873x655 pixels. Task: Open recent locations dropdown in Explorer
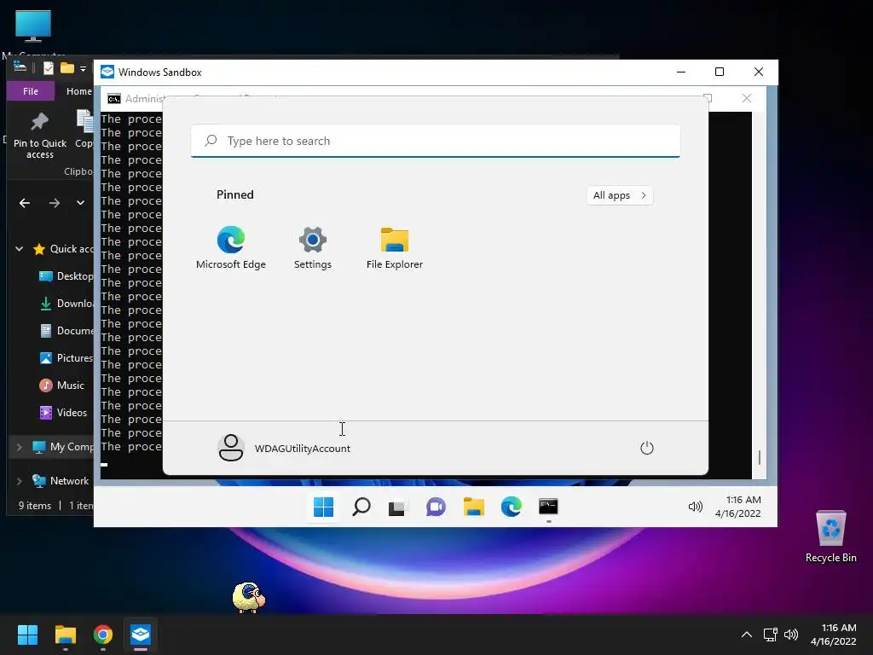81,203
